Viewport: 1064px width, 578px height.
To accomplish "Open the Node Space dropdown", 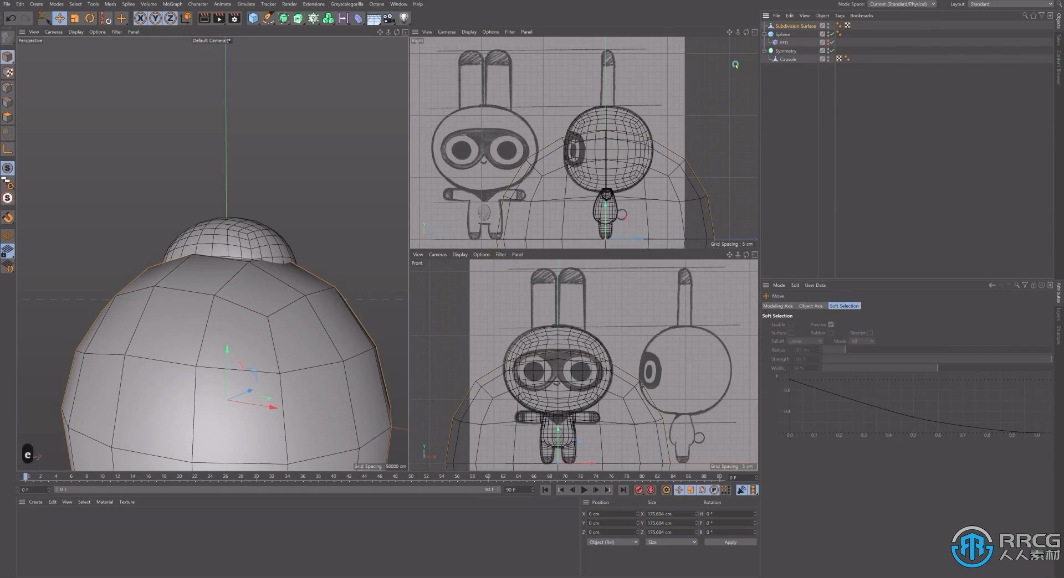I will [x=902, y=4].
